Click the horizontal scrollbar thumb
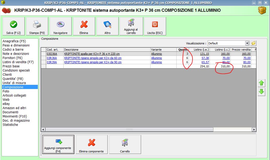The image size is (270, 160). [x=129, y=129]
